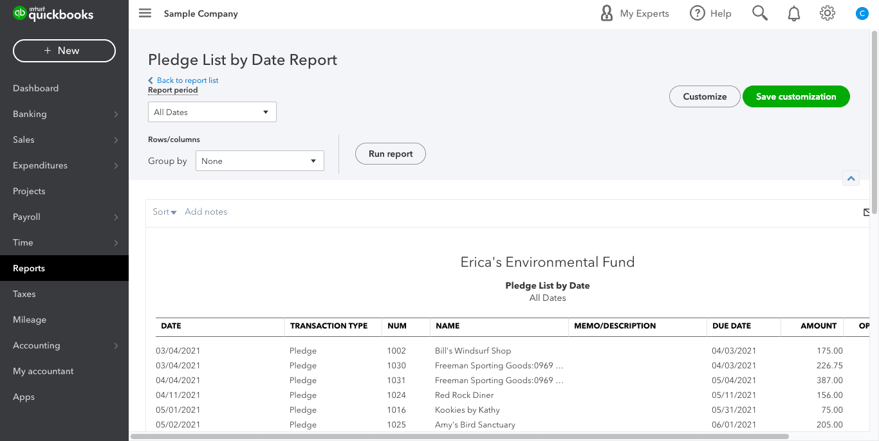The width and height of the screenshot is (879, 441).
Task: Open the notifications bell
Action: click(794, 14)
